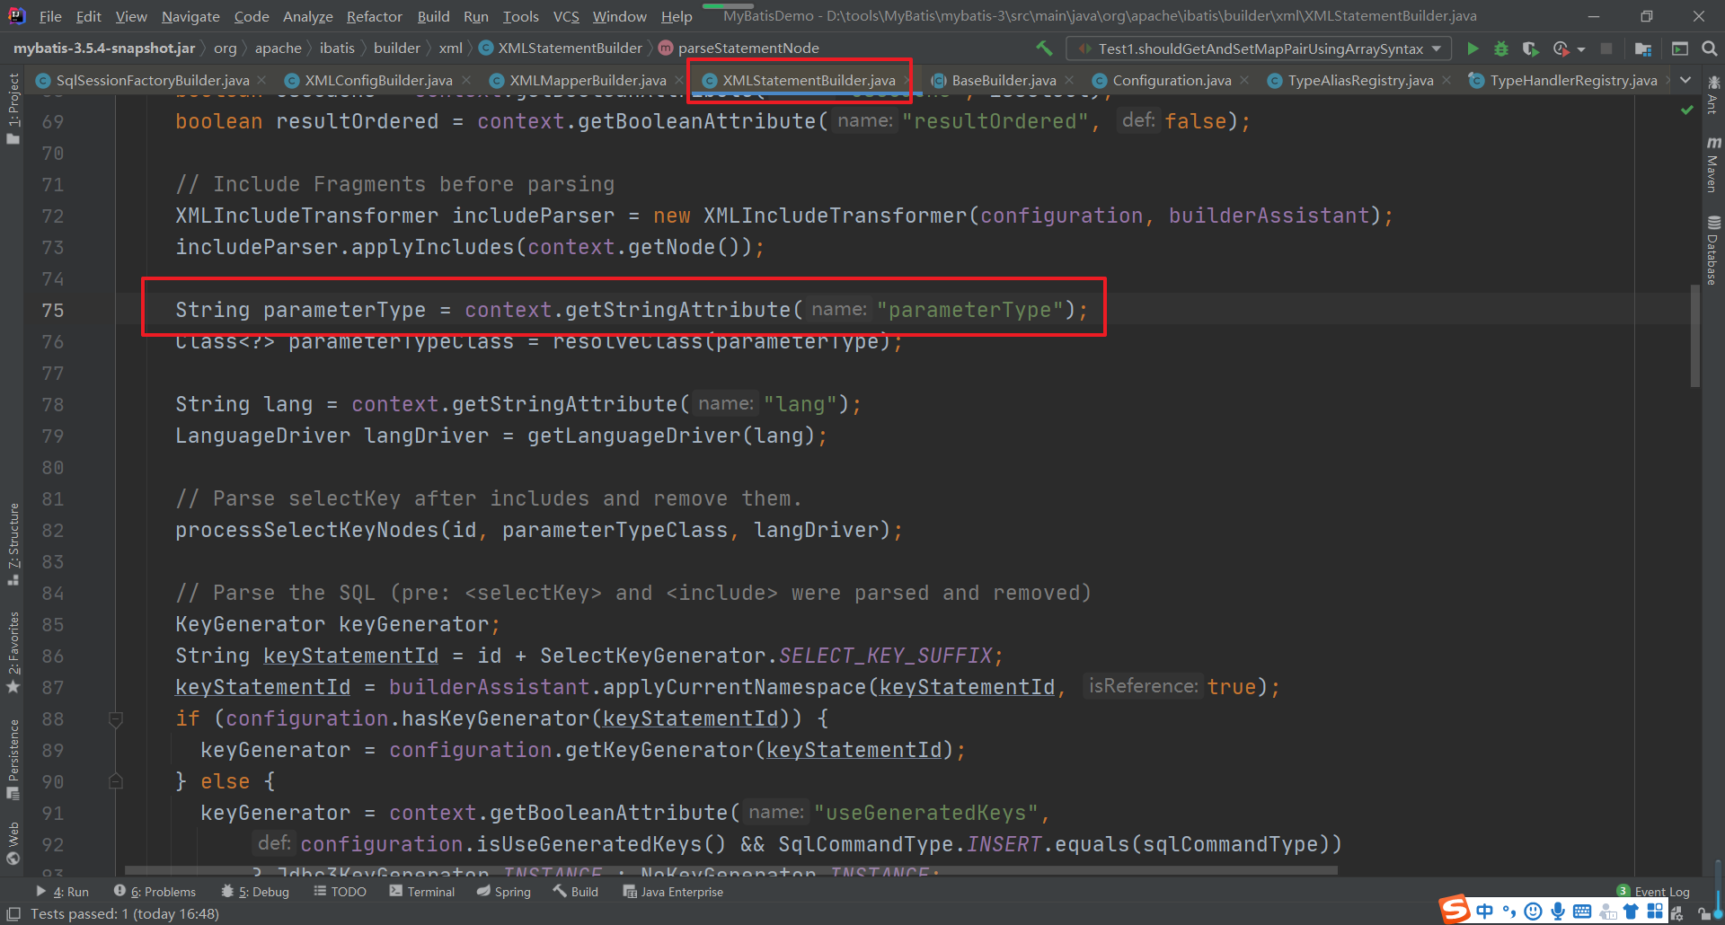Image resolution: width=1725 pixels, height=925 pixels.
Task: Open Search Everywhere magnifier icon
Action: pos(1710,48)
